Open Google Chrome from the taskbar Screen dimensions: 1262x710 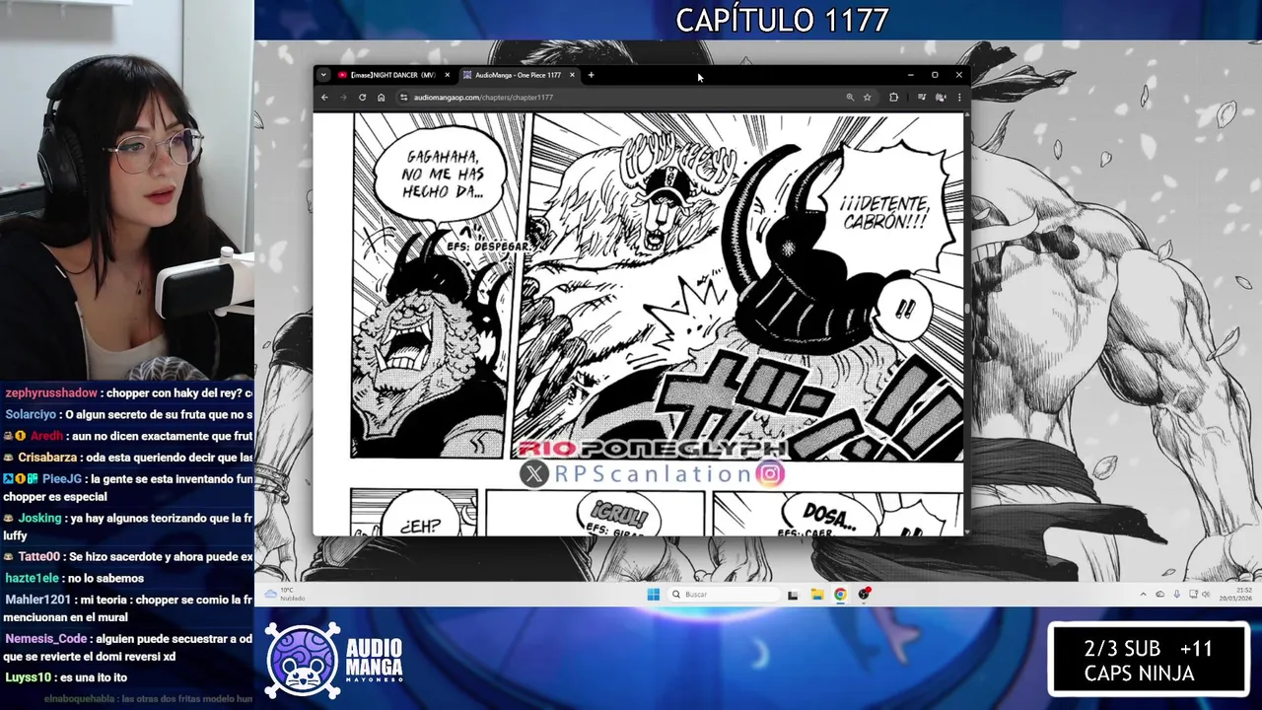pos(840,595)
